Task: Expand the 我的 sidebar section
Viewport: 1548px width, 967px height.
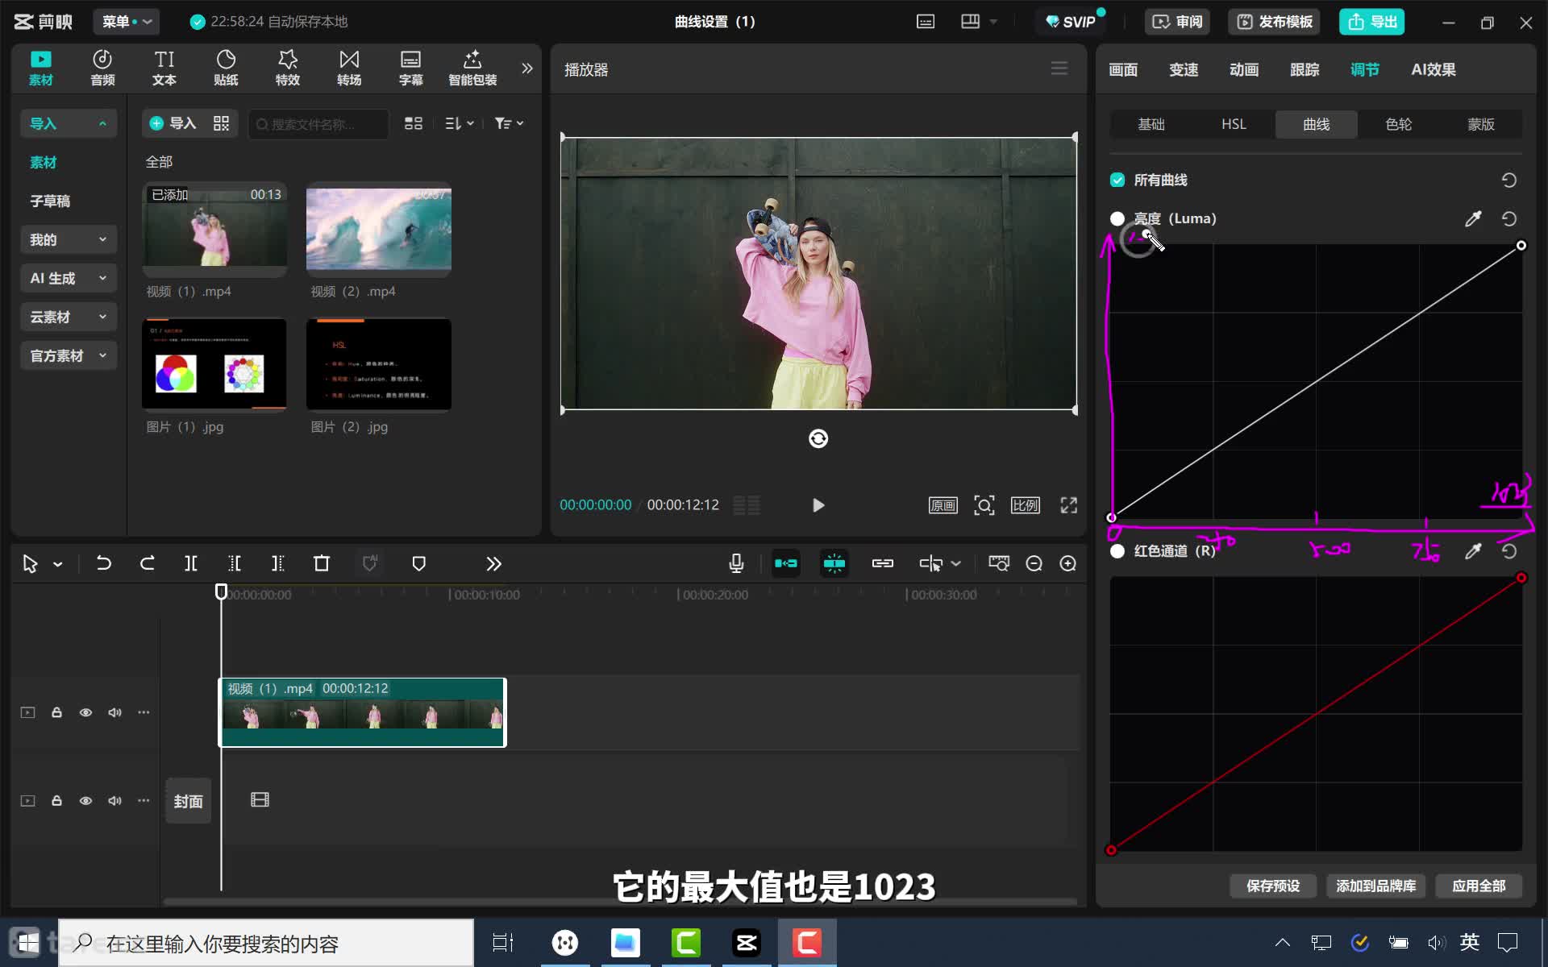Action: tap(69, 239)
